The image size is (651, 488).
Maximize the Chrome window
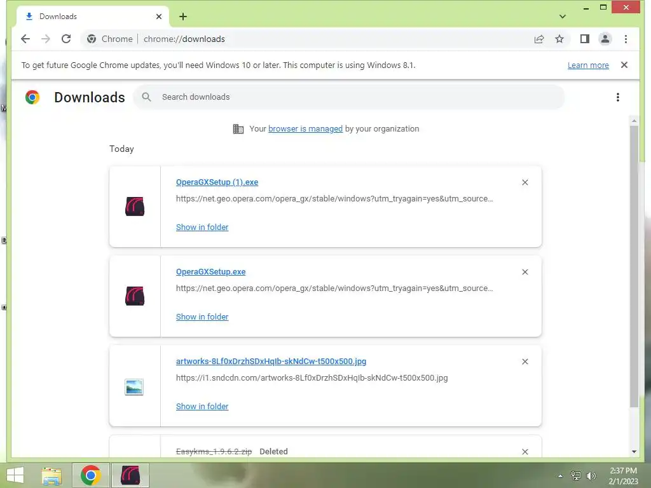click(603, 8)
